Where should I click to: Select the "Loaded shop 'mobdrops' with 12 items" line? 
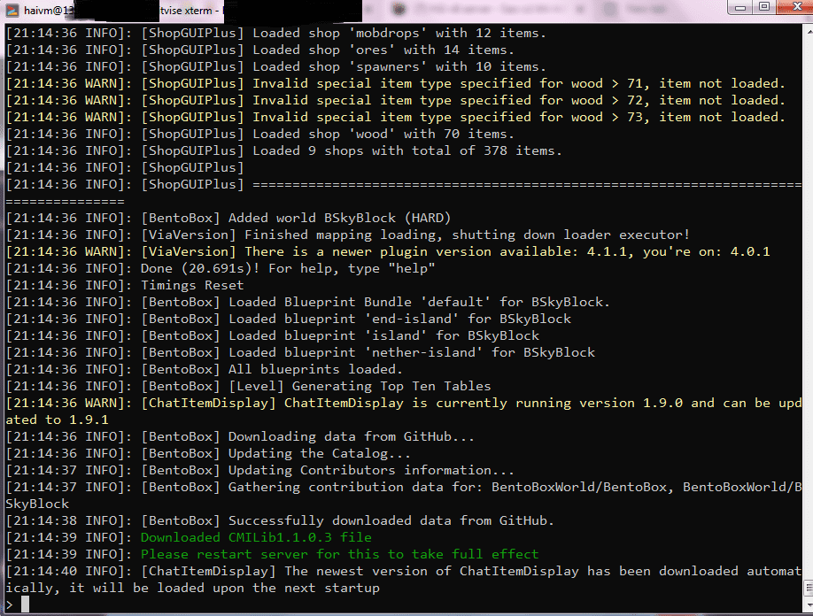275,33
